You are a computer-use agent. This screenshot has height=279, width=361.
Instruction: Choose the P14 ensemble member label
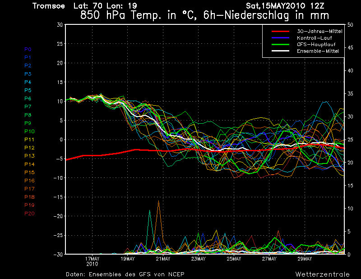pyautogui.click(x=29, y=164)
